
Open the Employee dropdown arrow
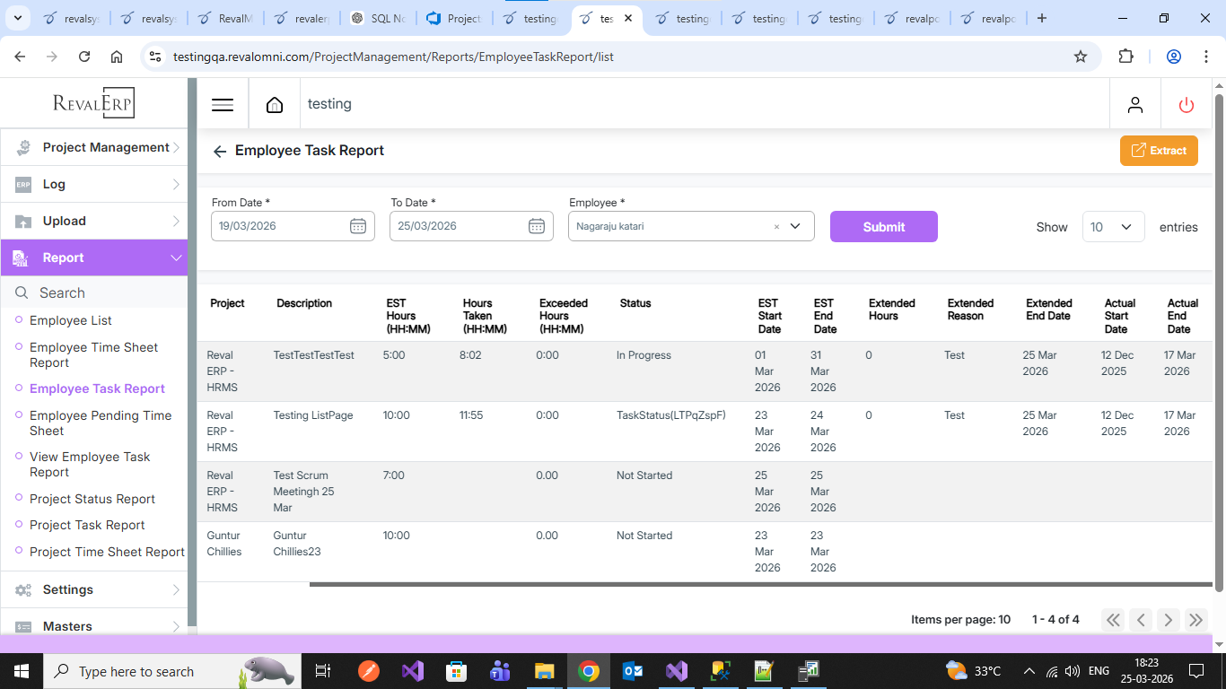point(795,226)
